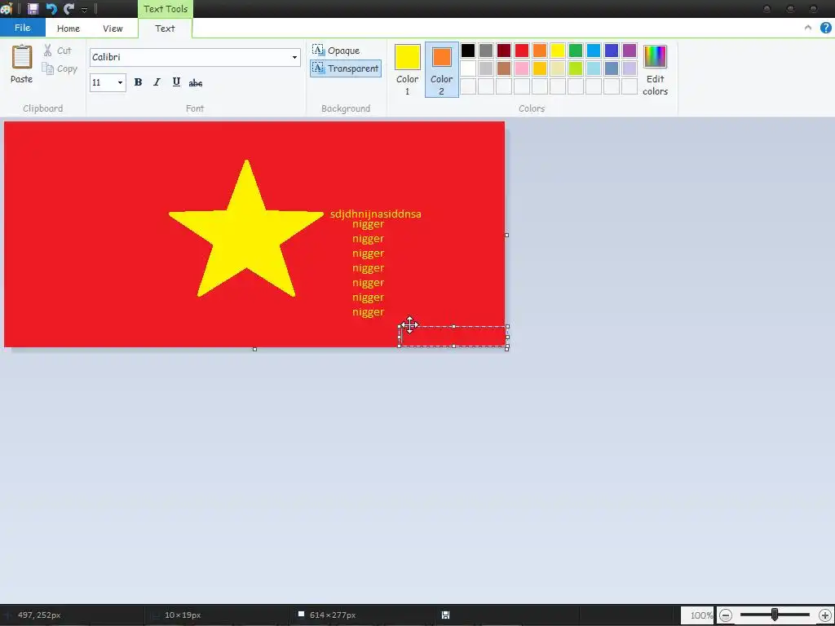Click the Copy icon
The height and width of the screenshot is (626, 835).
tap(48, 68)
